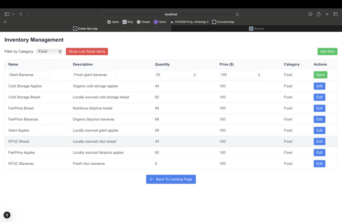Click the Food category in Giant Bananas row
Image resolution: width=342 pixels, height=222 pixels.
pyautogui.click(x=288, y=75)
